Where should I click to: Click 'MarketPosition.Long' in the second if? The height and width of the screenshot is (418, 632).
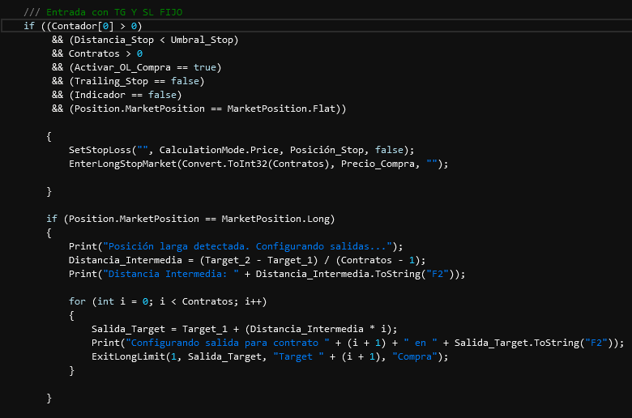coord(275,219)
